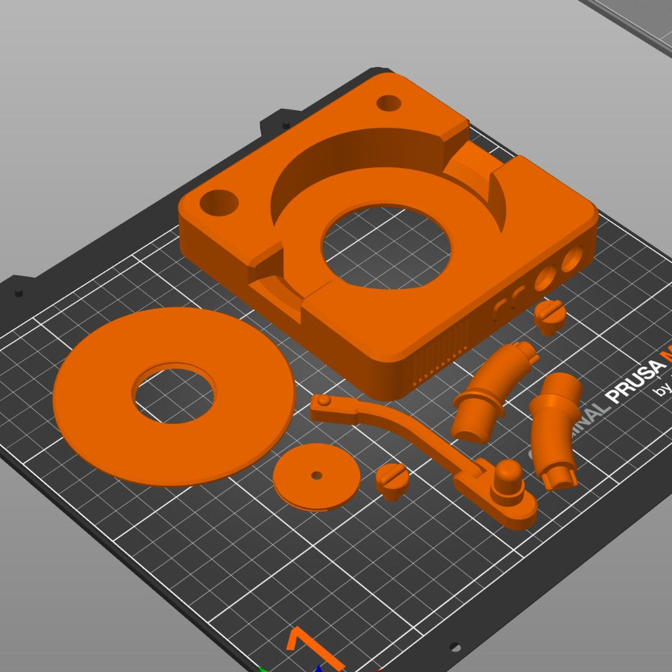
Task: Select the slotted knob beside the housing
Action: tap(550, 316)
